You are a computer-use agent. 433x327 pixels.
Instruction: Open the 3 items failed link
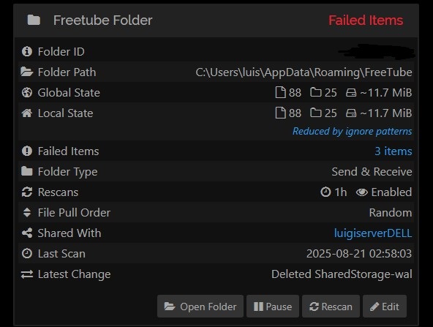coord(394,151)
